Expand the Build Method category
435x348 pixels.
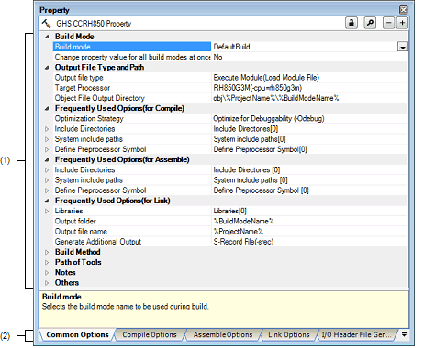coord(47,252)
